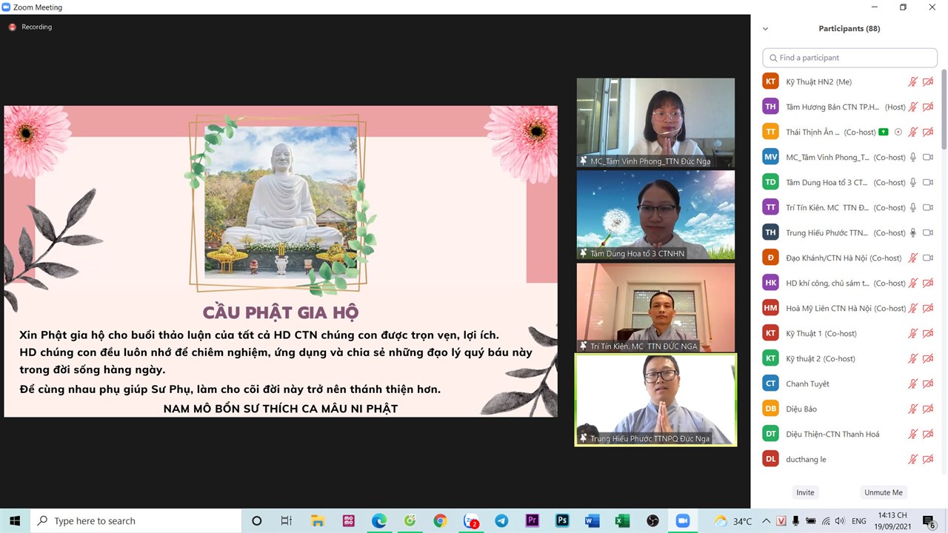Click camera icon for Kỹ Thuật HN2 (Me)

[x=928, y=82]
